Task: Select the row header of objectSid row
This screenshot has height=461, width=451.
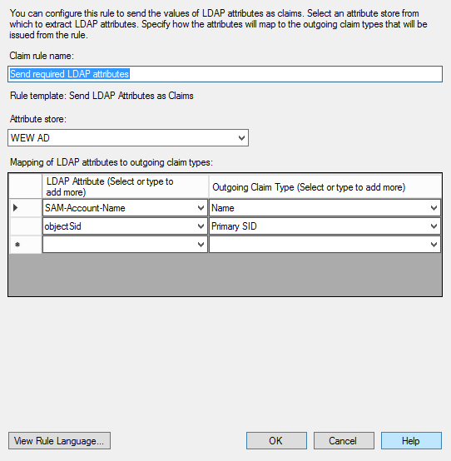Action: coord(25,226)
